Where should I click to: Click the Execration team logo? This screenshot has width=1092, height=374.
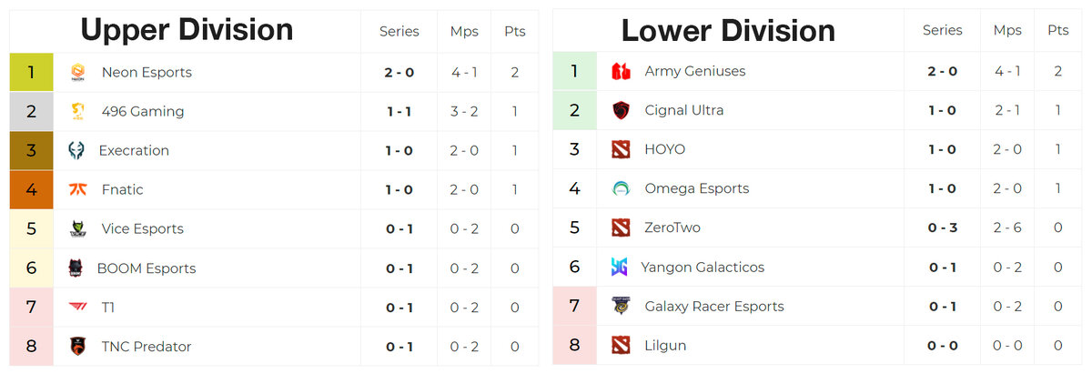(76, 150)
